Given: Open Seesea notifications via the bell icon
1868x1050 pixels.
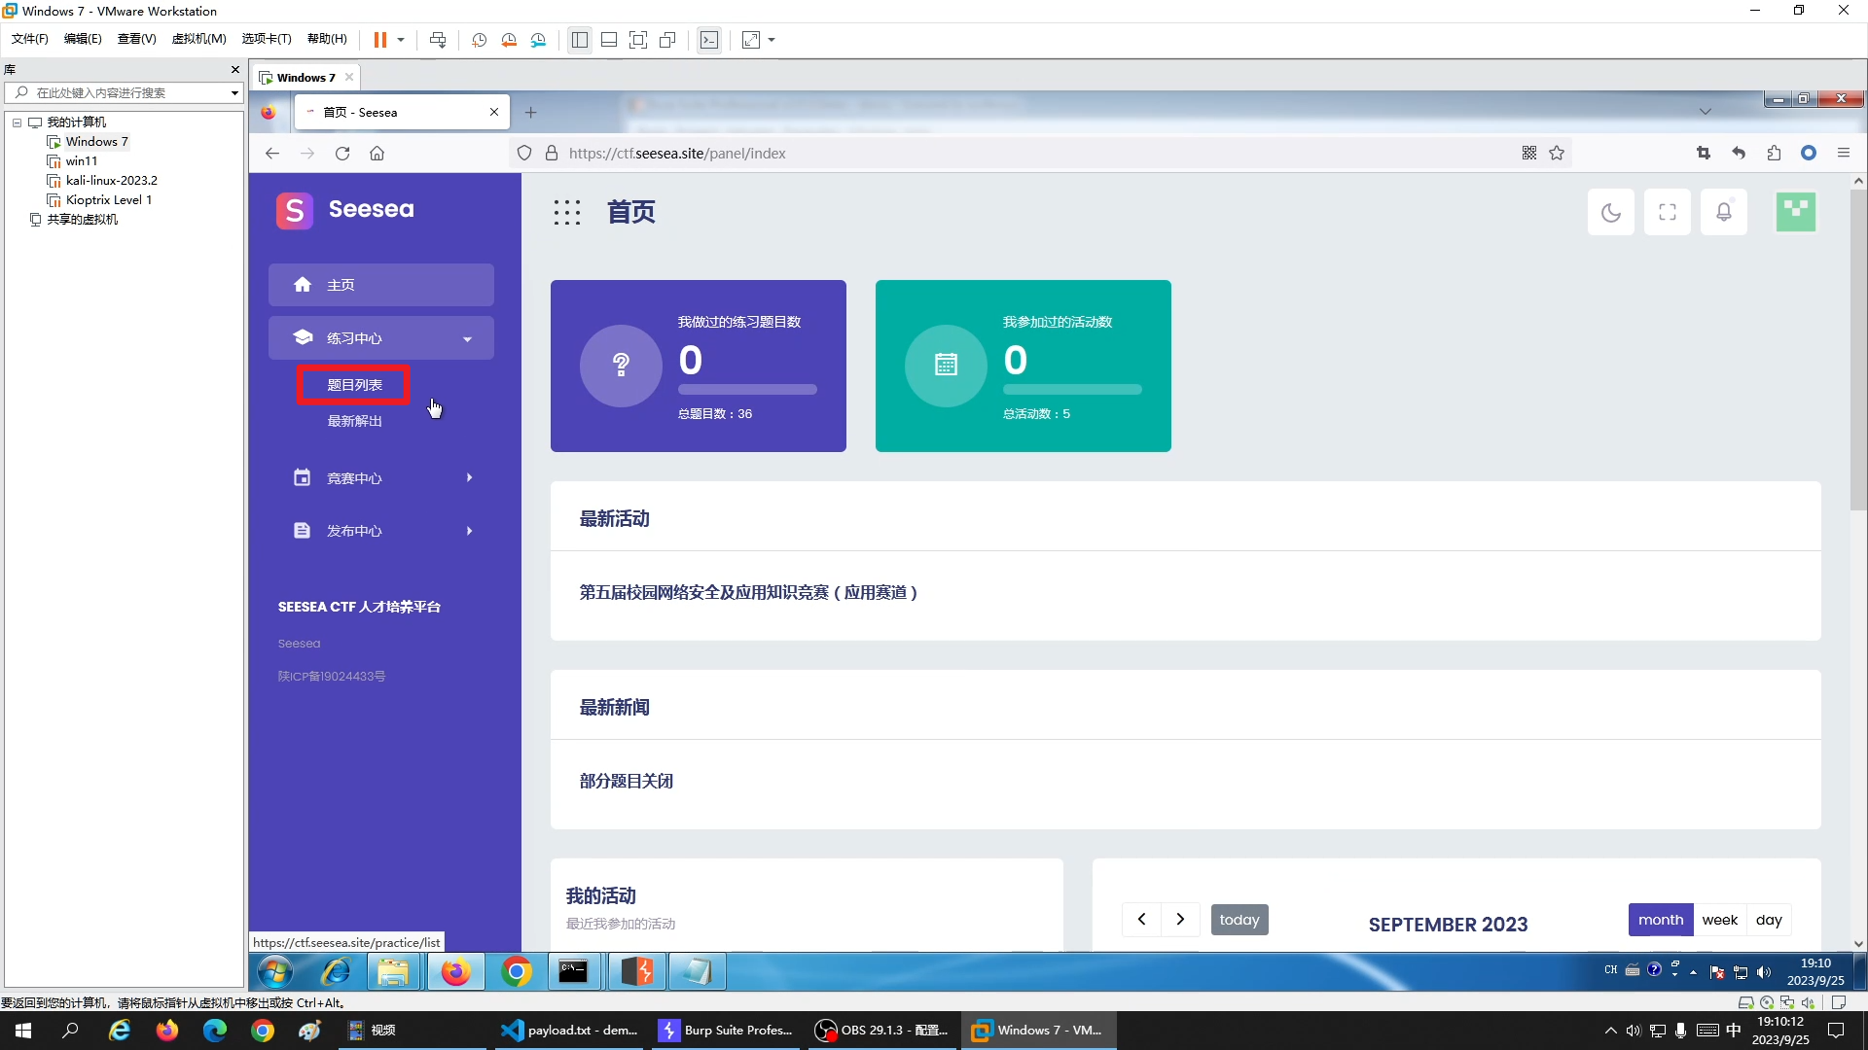Looking at the screenshot, I should [x=1724, y=212].
